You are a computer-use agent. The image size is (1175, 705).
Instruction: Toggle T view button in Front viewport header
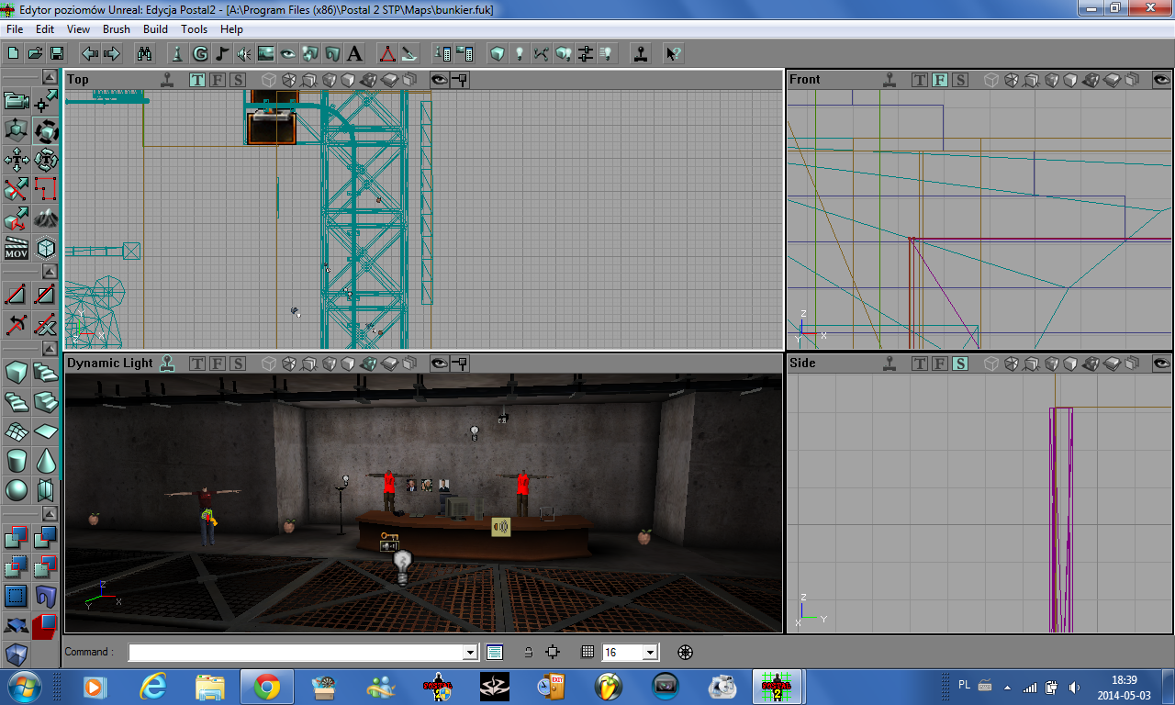point(920,80)
